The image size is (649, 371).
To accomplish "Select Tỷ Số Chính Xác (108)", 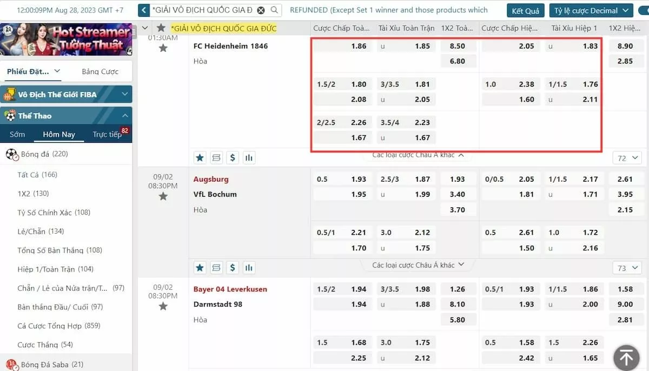I will click(54, 213).
